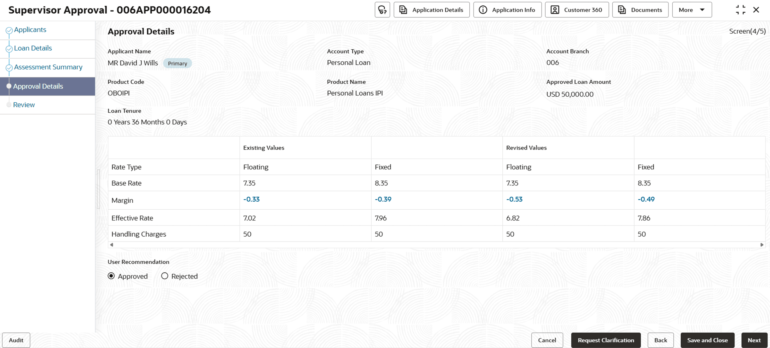Go to Loan Details step
This screenshot has height=348, width=770.
pyautogui.click(x=33, y=48)
